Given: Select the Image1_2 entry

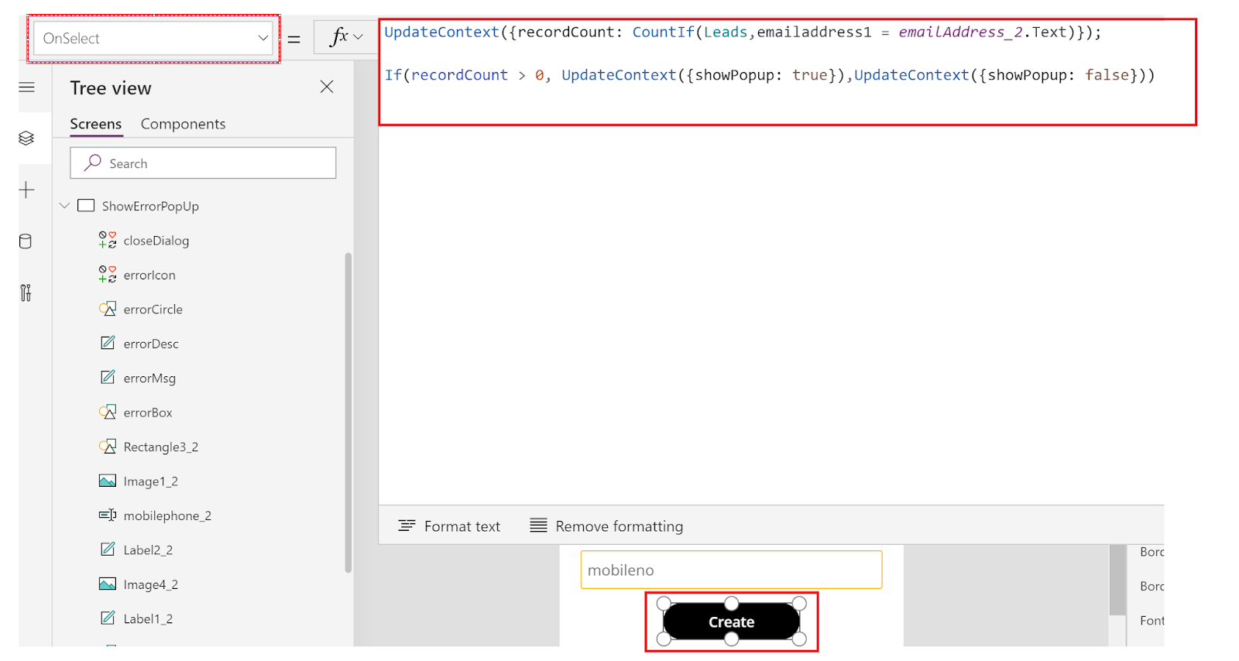Looking at the screenshot, I should pos(150,481).
